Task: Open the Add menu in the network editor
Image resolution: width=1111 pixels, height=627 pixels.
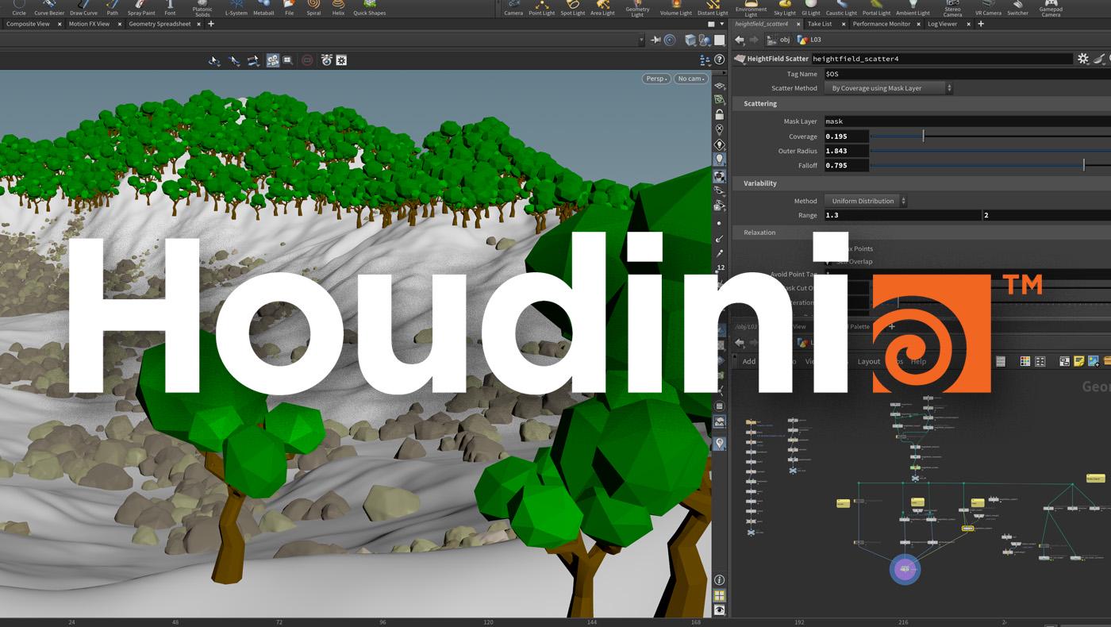Action: 749,361
